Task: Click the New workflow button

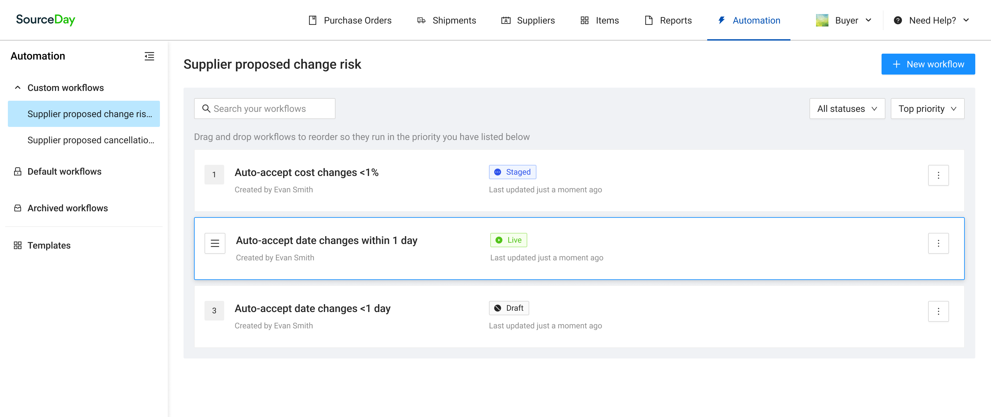Action: [927, 64]
